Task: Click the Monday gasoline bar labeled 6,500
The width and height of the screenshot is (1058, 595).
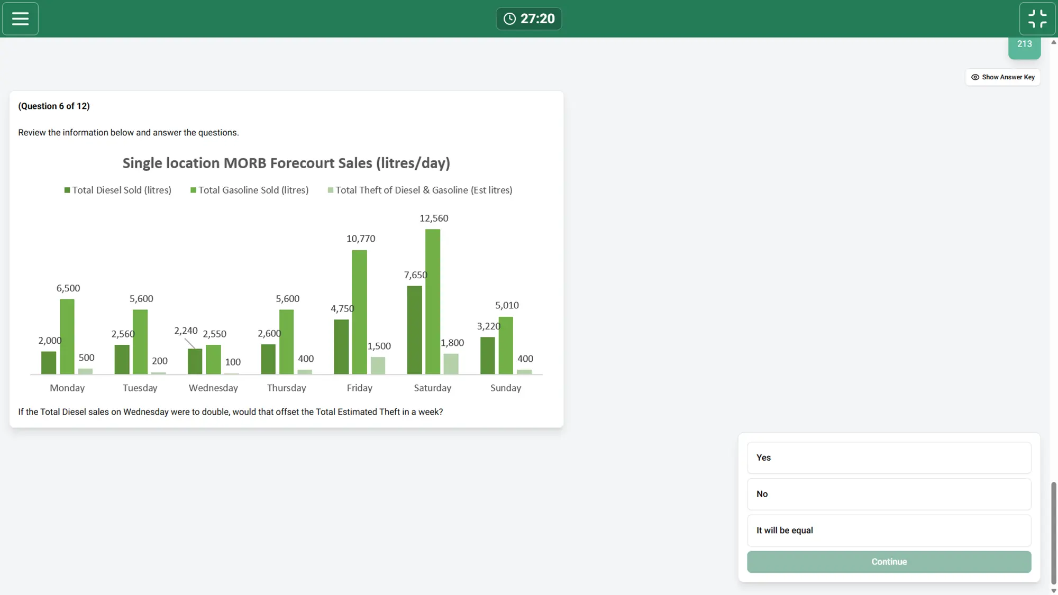Action: (67, 337)
